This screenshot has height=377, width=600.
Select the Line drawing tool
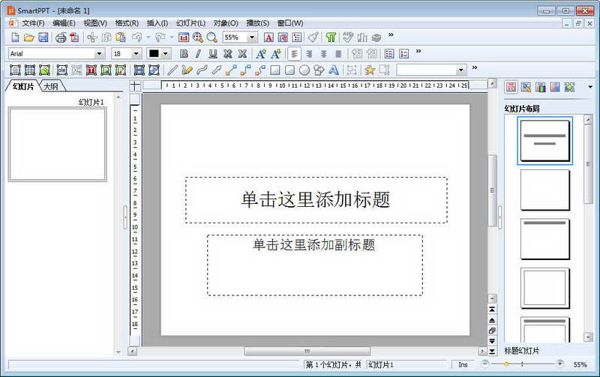(173, 70)
